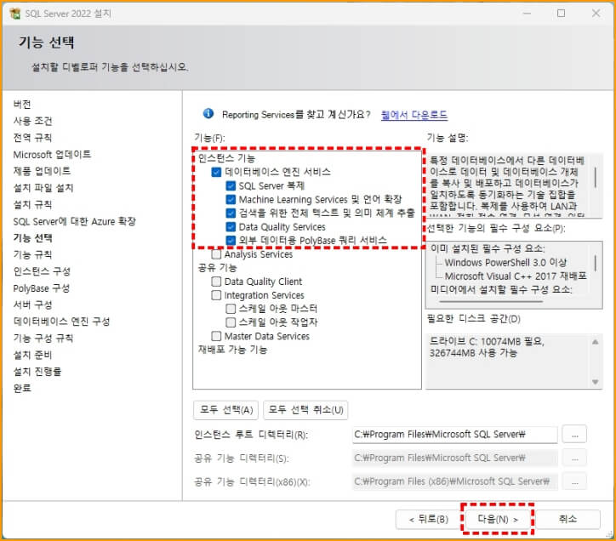Enable Analysis Services checkbox
Screen dimensions: 616x541
coord(216,254)
